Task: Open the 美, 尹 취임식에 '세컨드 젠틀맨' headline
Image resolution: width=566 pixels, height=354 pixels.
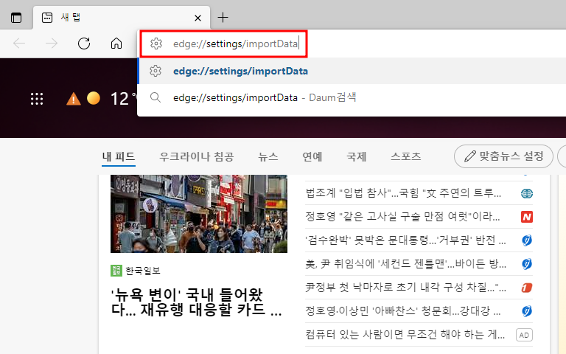Action: coord(406,264)
